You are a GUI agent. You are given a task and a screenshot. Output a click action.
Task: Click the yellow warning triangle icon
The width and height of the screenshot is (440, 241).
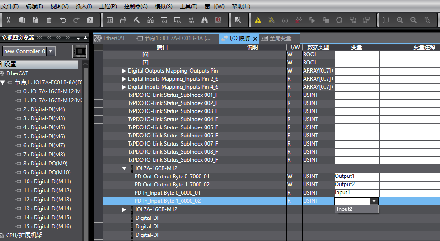pos(258,20)
